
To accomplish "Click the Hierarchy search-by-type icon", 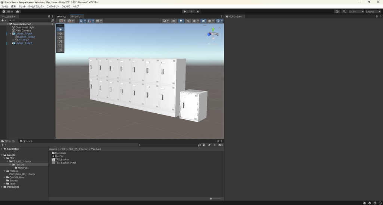I will point(52,20).
